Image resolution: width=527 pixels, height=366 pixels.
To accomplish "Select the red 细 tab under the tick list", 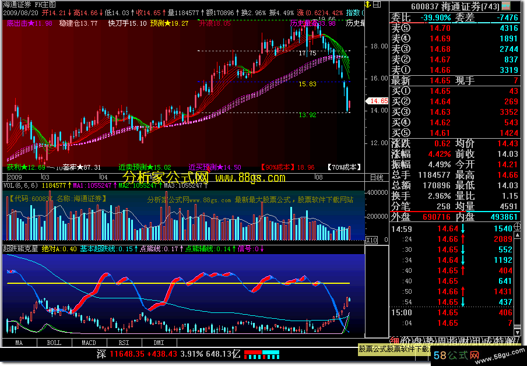I will tap(394, 341).
